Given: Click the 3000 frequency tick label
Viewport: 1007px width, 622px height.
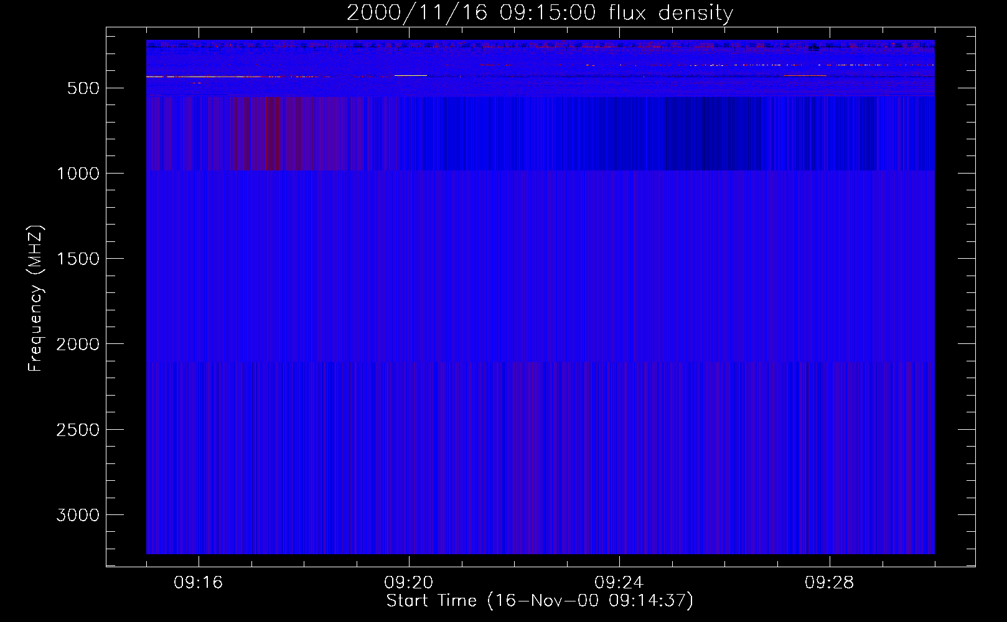Looking at the screenshot, I should pyautogui.click(x=78, y=515).
